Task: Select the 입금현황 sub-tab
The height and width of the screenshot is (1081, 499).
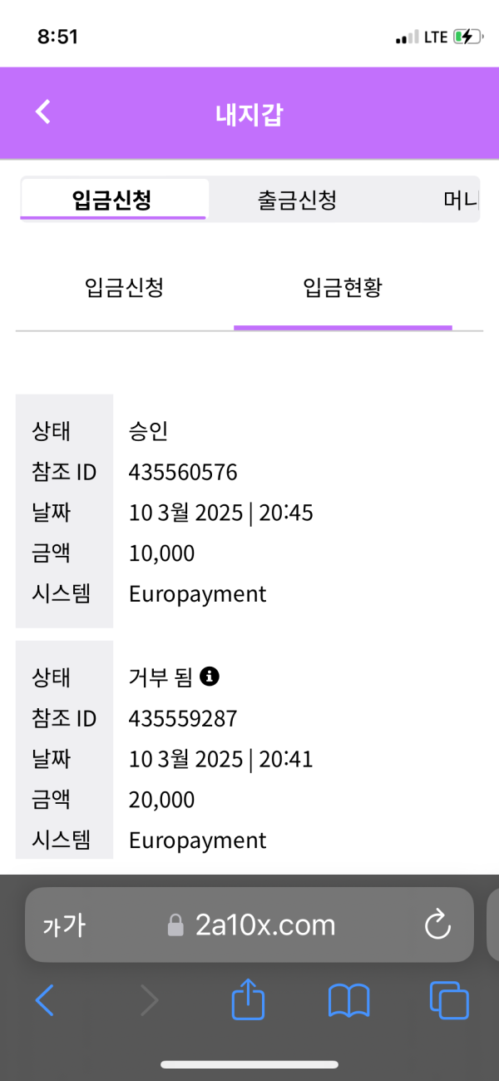Action: 343,288
